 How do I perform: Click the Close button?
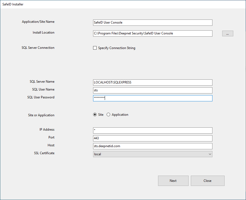(x=207, y=181)
